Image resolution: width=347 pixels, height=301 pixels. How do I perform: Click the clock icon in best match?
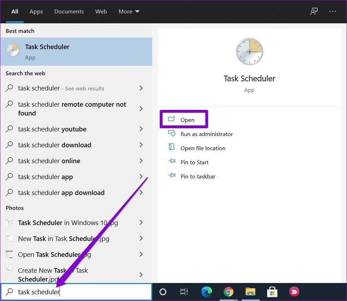[x=13, y=50]
